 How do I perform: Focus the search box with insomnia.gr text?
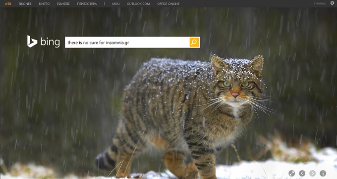pos(127,42)
